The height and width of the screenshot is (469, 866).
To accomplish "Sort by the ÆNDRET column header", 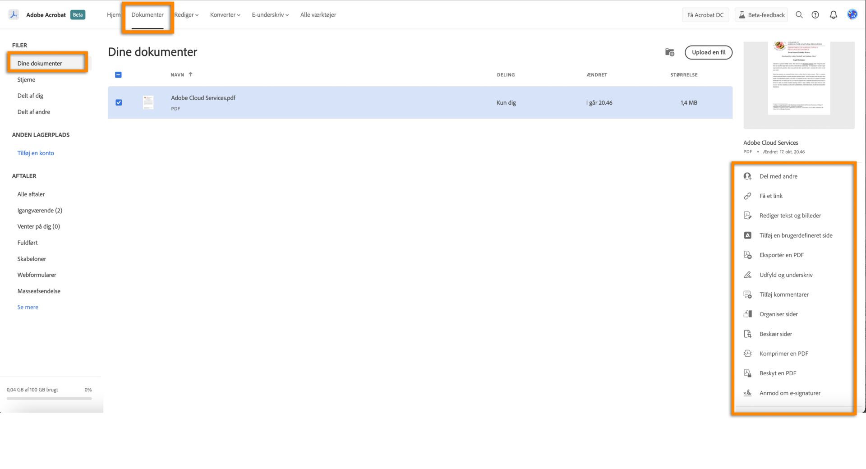I will [597, 75].
